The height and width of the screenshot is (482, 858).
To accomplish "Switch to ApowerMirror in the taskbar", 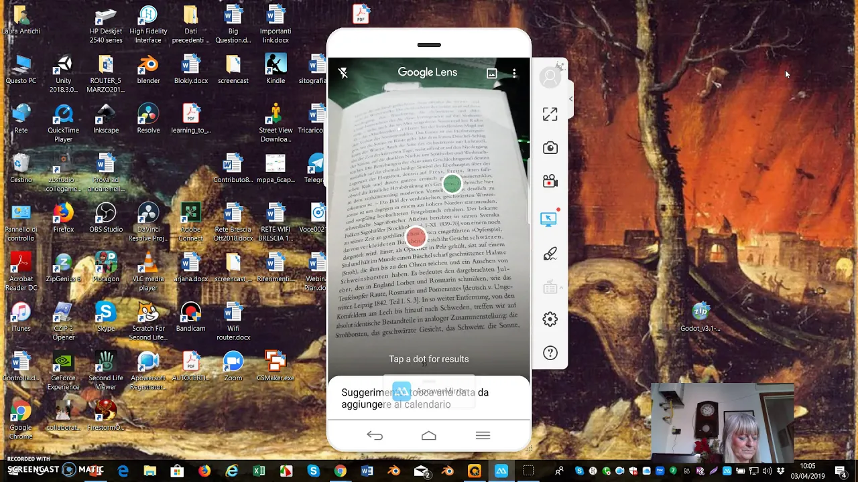I will pos(501,471).
